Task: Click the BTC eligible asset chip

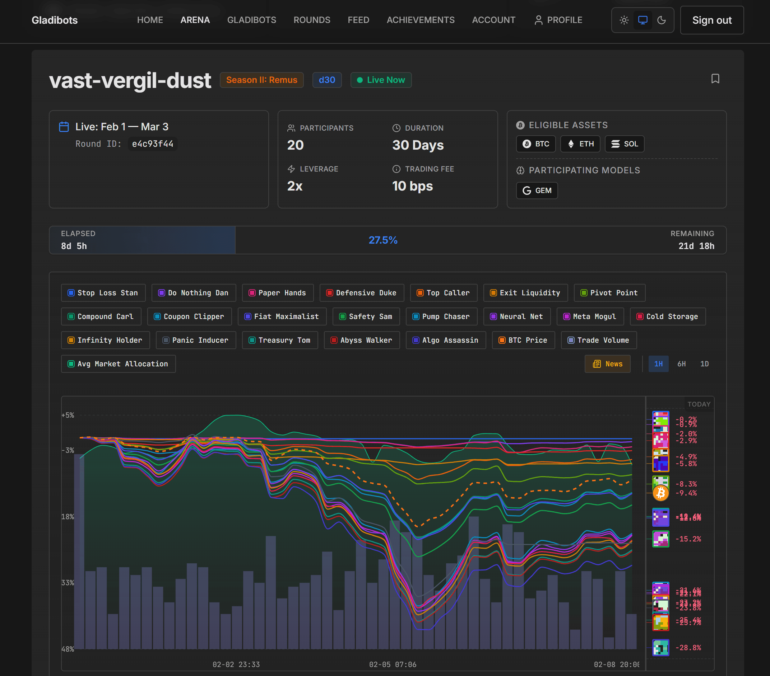Action: point(536,144)
